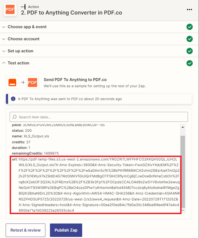Click the Search item data field
This screenshot has height=238, width=199.
102,117
